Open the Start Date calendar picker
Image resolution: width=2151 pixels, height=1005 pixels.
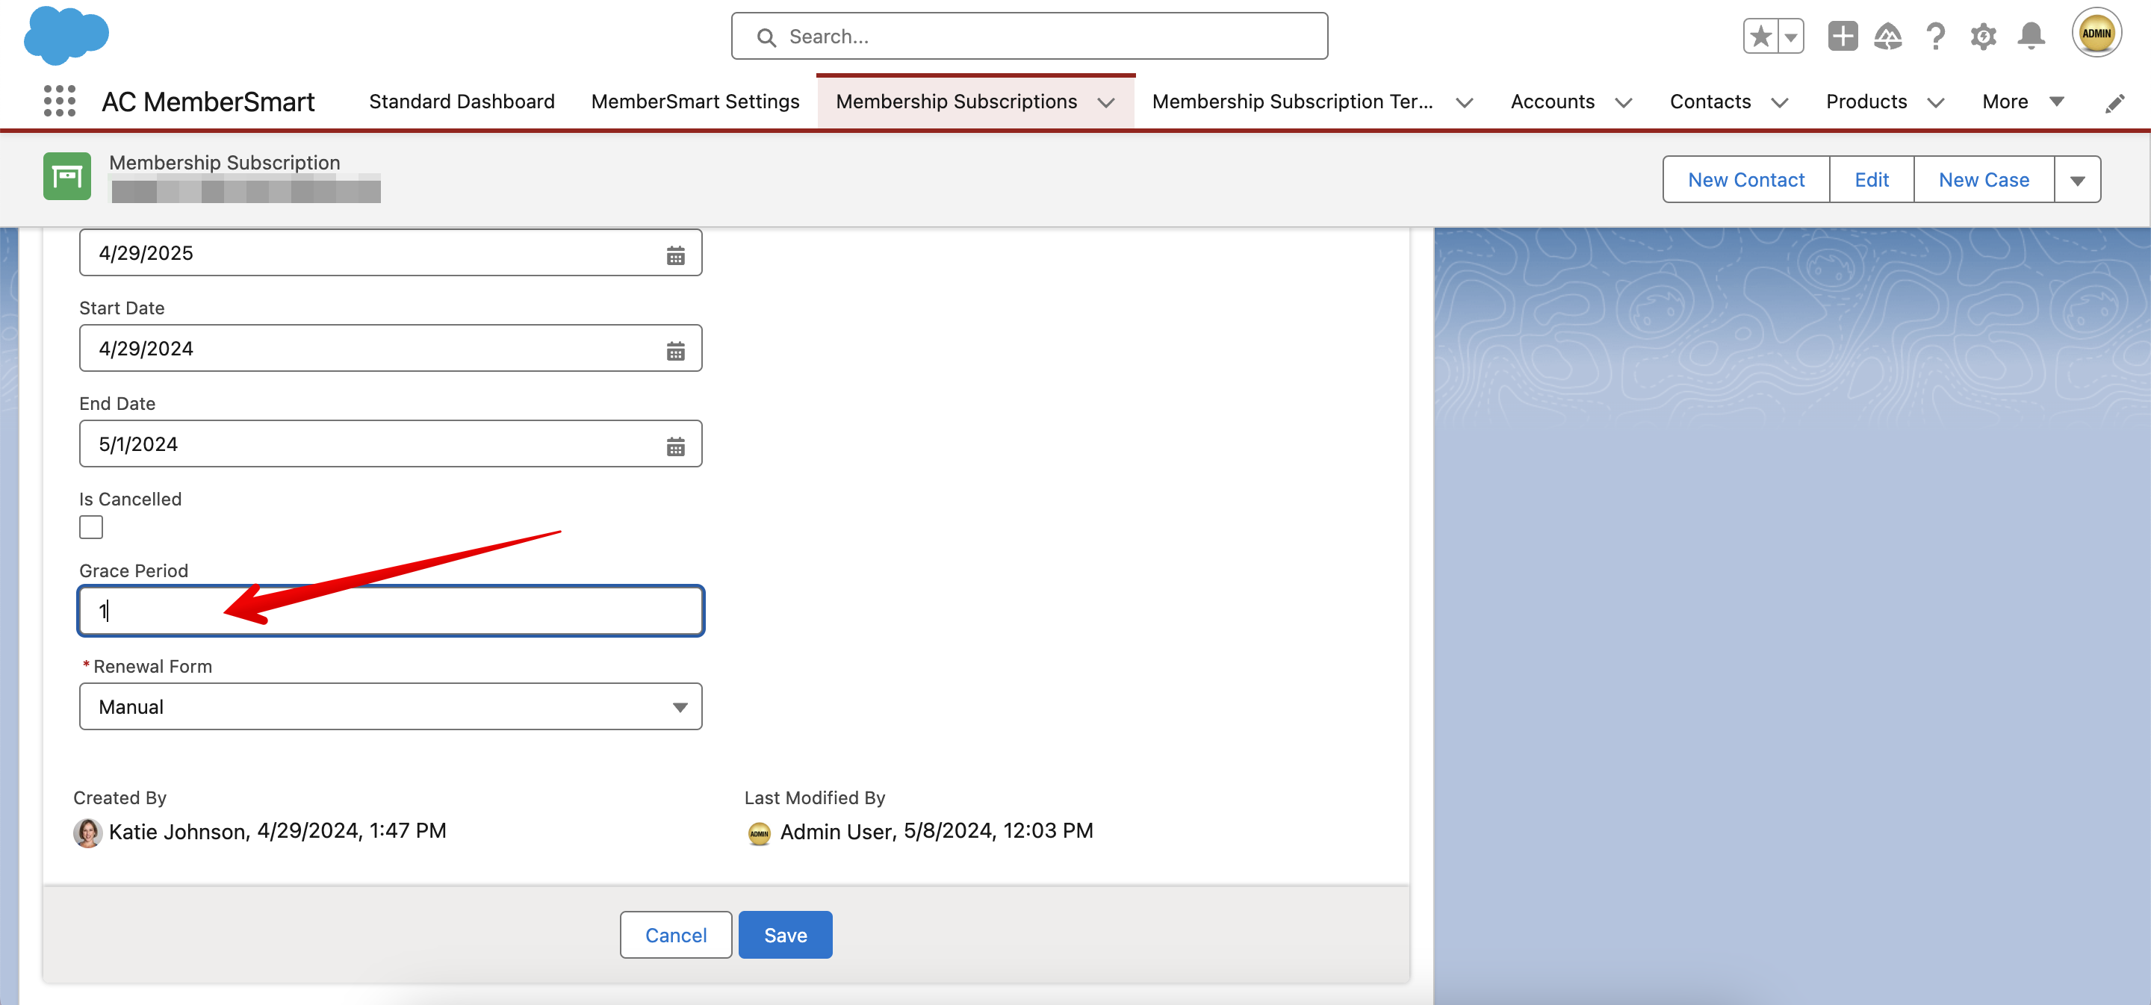coord(675,351)
